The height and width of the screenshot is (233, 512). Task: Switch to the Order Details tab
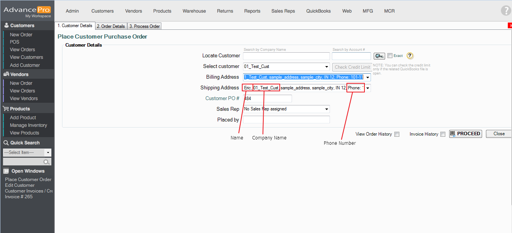click(111, 26)
